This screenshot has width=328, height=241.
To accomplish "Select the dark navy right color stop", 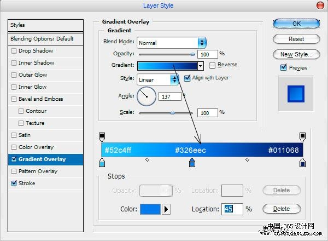I will pos(302,163).
